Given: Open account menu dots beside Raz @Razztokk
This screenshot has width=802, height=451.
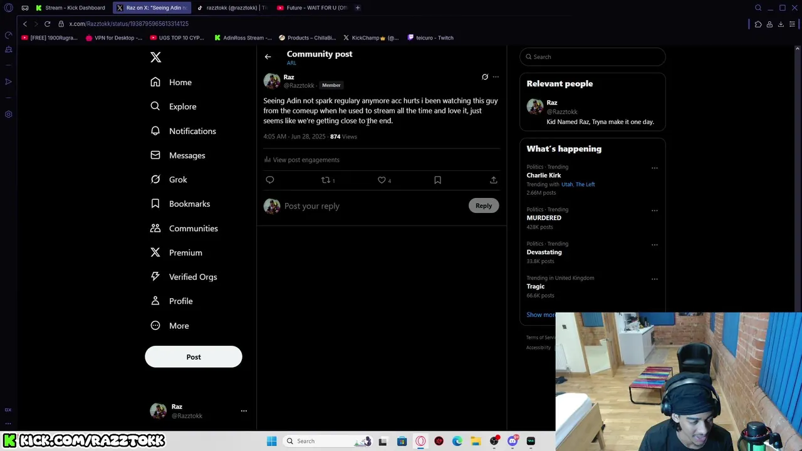Looking at the screenshot, I should (x=244, y=411).
